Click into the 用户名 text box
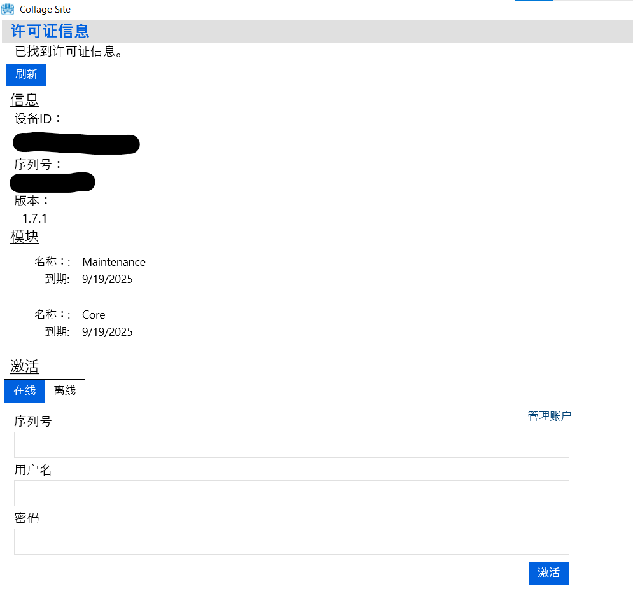 [291, 493]
